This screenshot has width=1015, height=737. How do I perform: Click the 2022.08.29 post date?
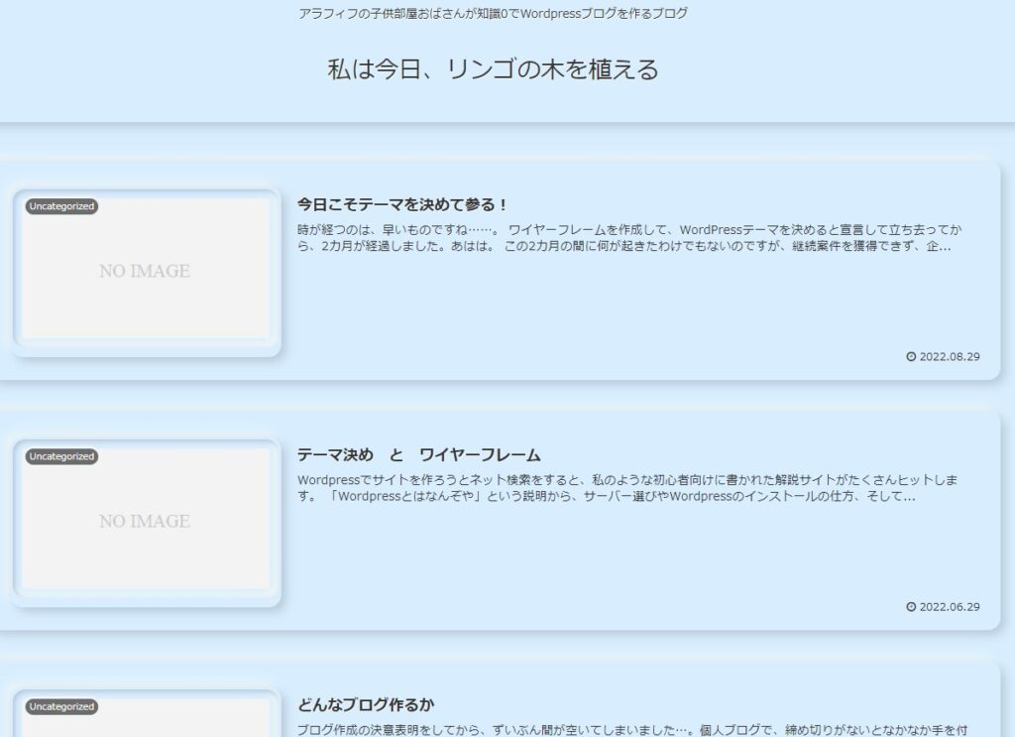click(x=950, y=357)
